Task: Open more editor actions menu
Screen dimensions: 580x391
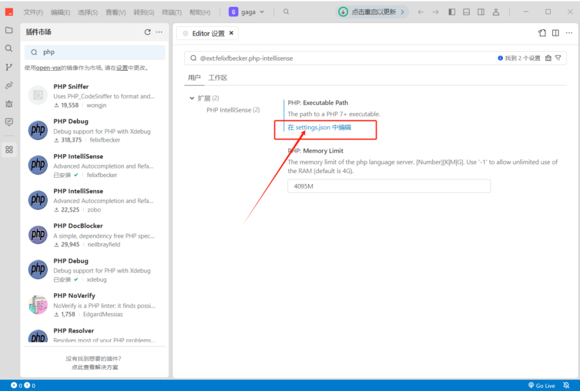Action: pos(569,33)
